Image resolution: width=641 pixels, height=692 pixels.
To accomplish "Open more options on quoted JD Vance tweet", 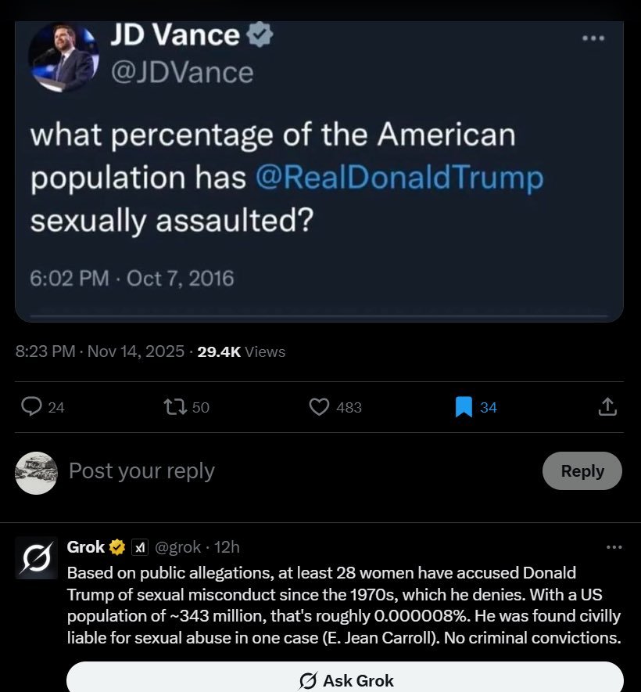I will coord(593,38).
